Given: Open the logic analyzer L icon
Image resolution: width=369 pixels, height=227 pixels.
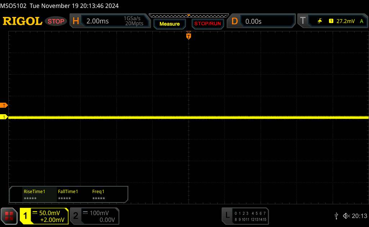Looking at the screenshot, I should click(x=227, y=215).
